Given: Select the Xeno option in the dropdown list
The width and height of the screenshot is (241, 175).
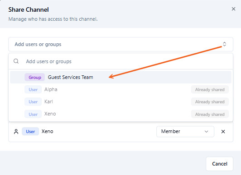Looking at the screenshot, I should coord(120,114).
